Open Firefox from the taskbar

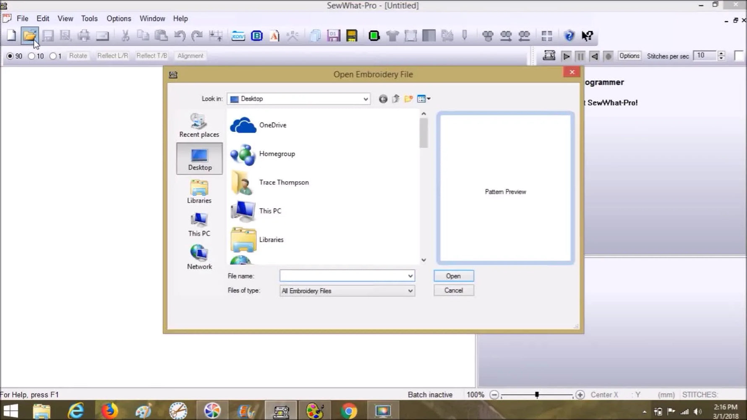[110, 410]
